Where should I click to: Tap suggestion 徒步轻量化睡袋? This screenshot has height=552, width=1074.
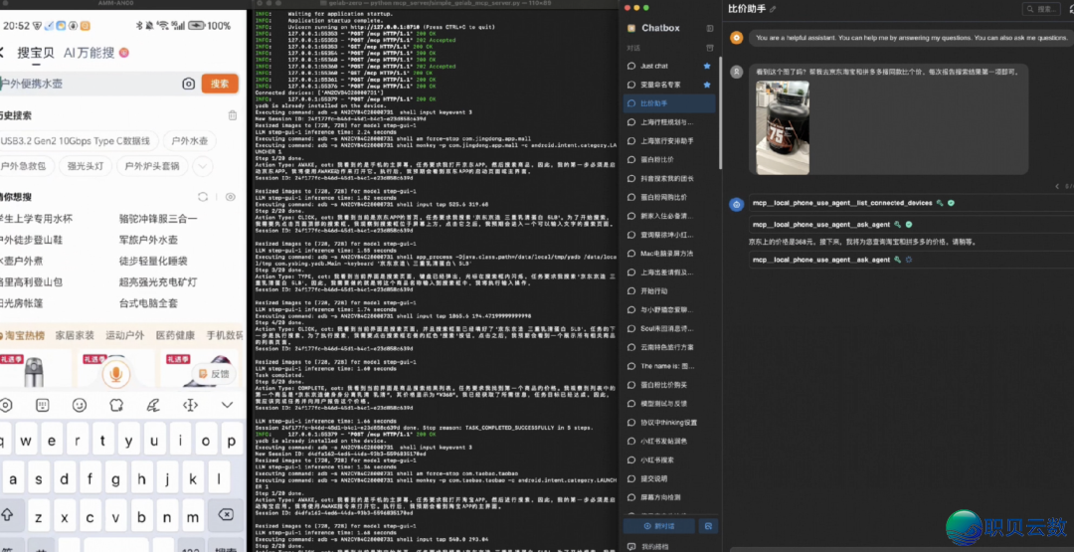point(153,261)
